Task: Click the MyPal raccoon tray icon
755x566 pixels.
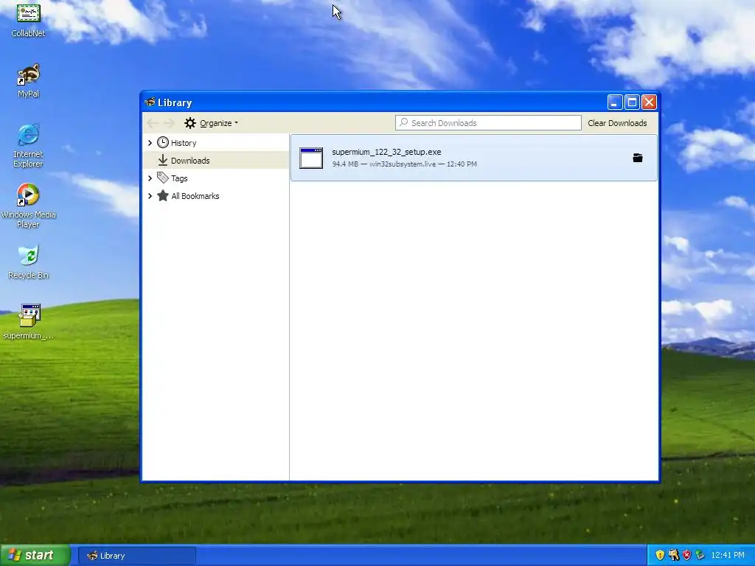Action: tap(674, 556)
